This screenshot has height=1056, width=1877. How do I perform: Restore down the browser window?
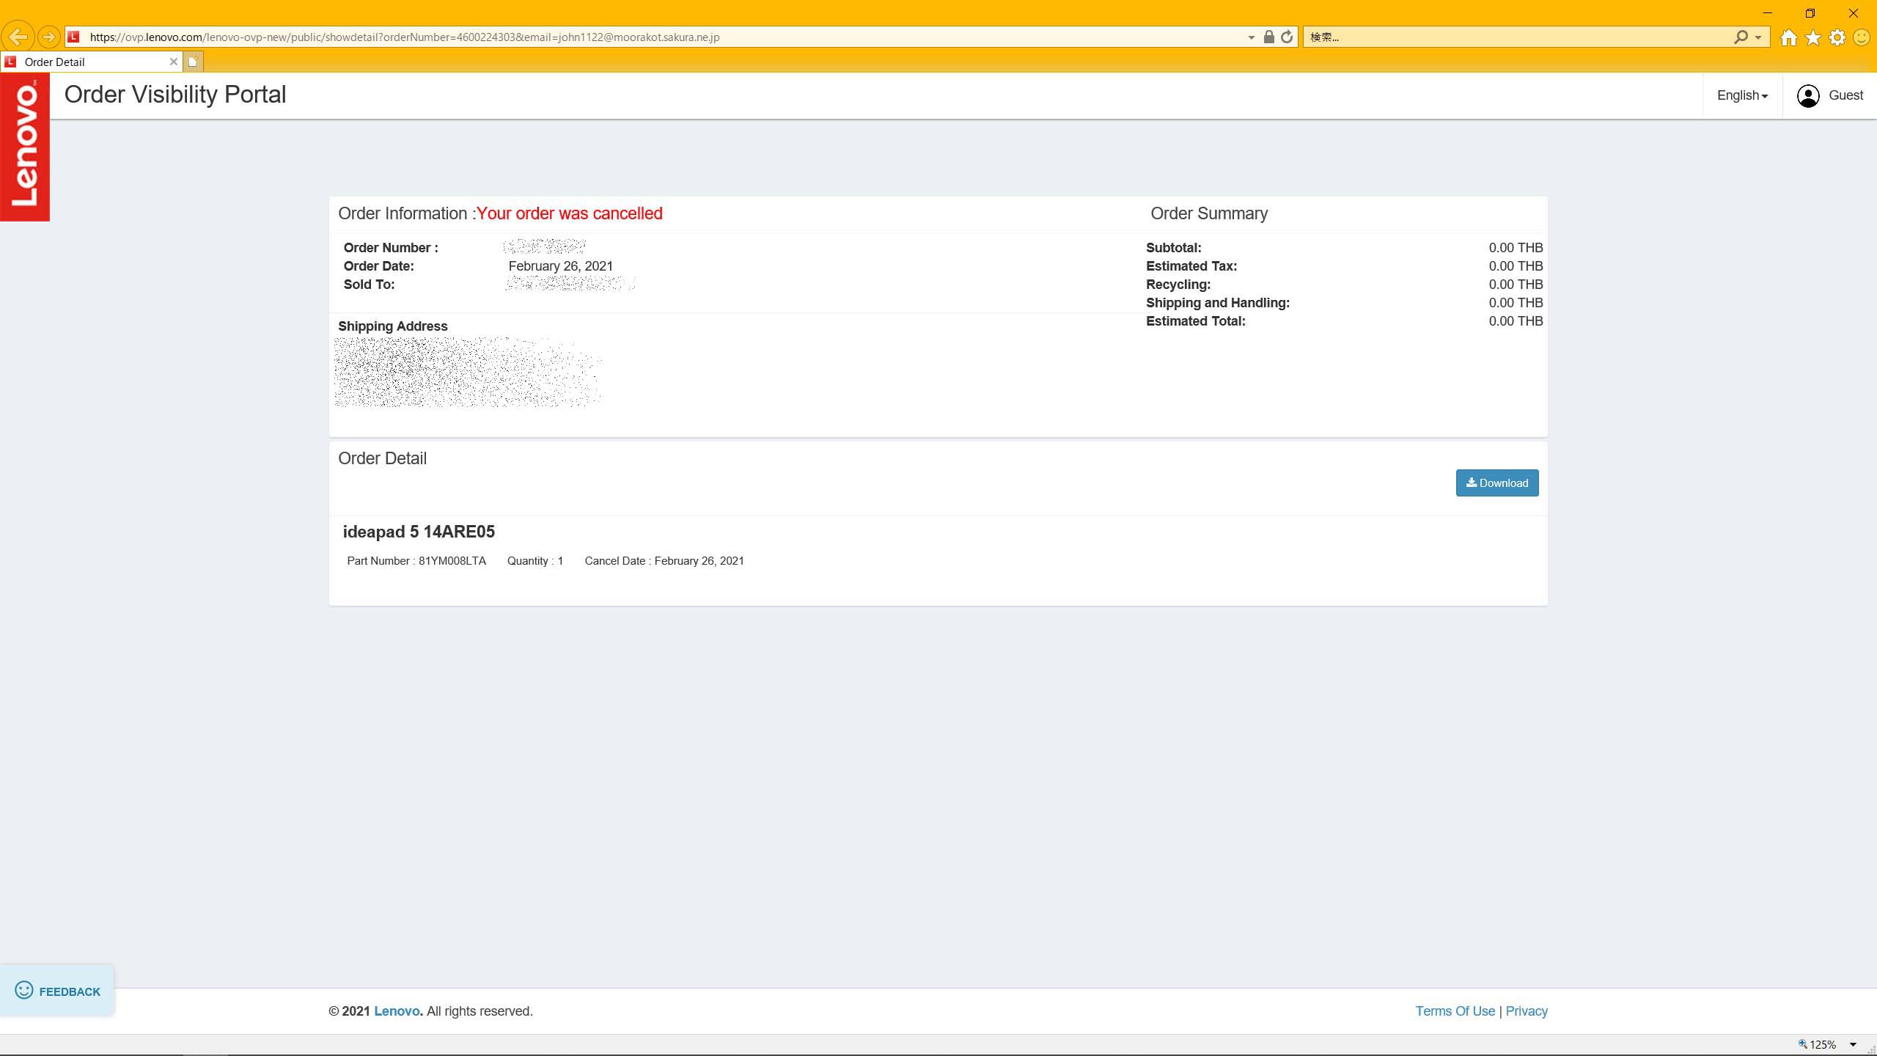click(x=1810, y=13)
